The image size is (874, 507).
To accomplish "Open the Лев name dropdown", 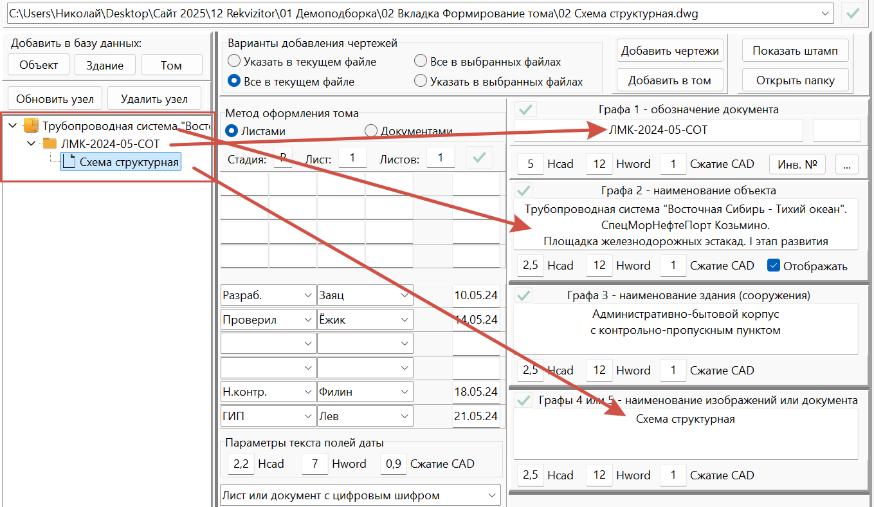I will [405, 416].
